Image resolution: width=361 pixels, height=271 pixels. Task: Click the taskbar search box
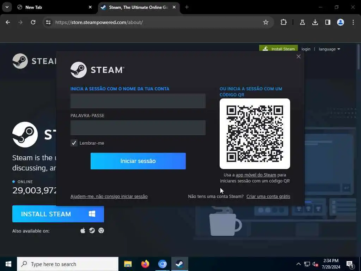point(68,264)
